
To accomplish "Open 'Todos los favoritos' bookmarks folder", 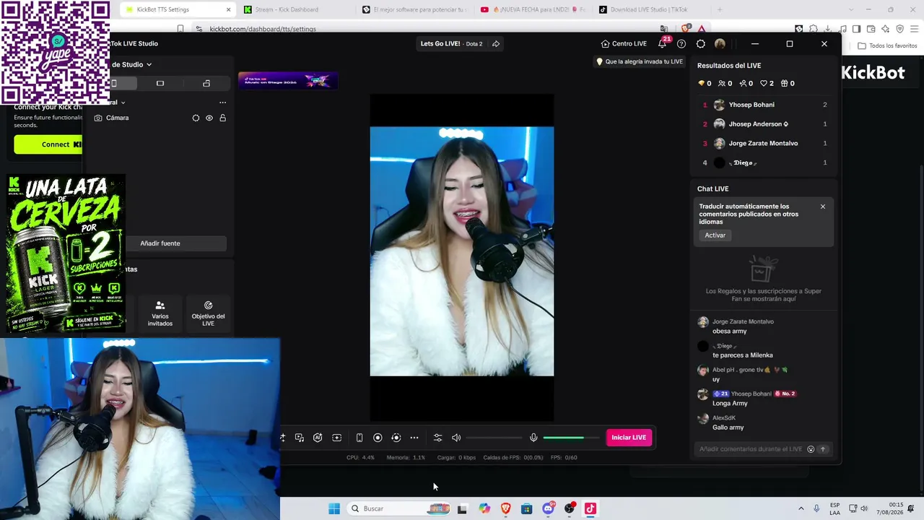I will pyautogui.click(x=888, y=45).
